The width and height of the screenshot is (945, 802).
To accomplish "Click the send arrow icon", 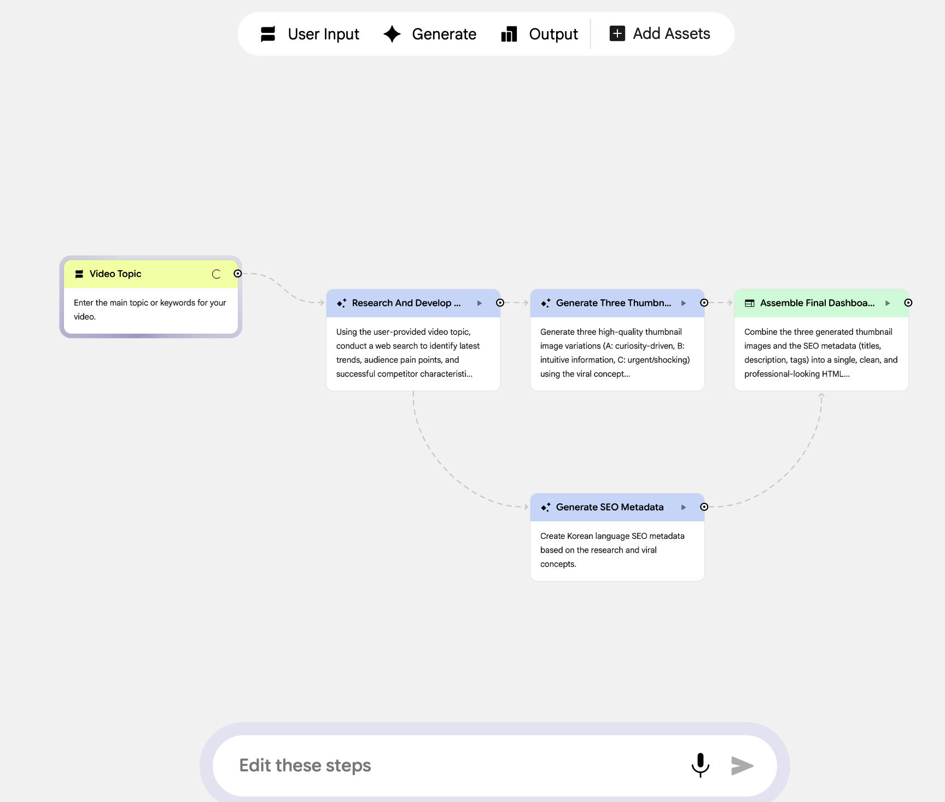I will (742, 766).
